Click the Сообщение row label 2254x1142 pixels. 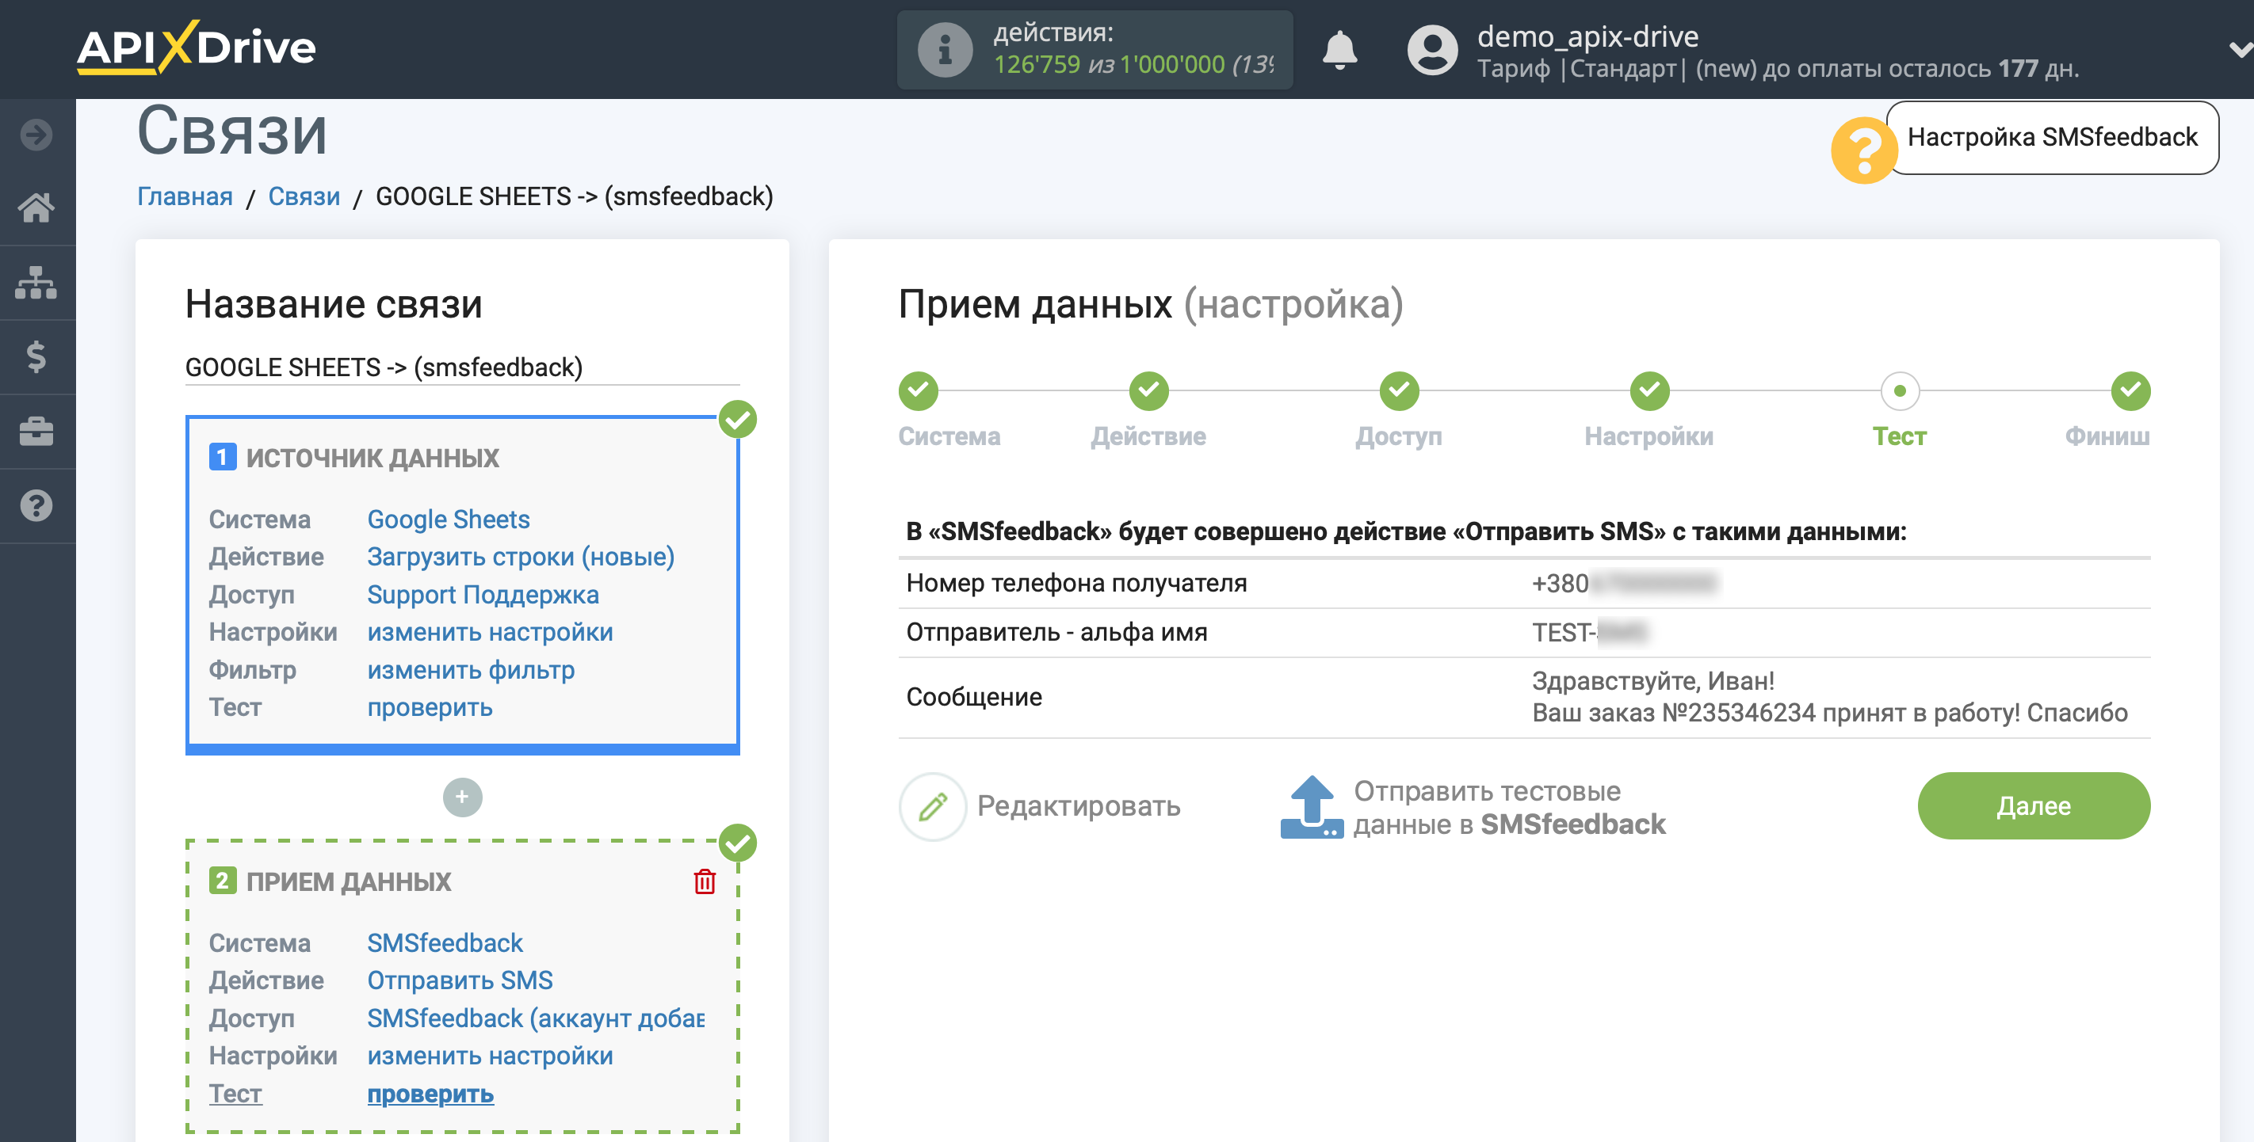[x=974, y=697]
